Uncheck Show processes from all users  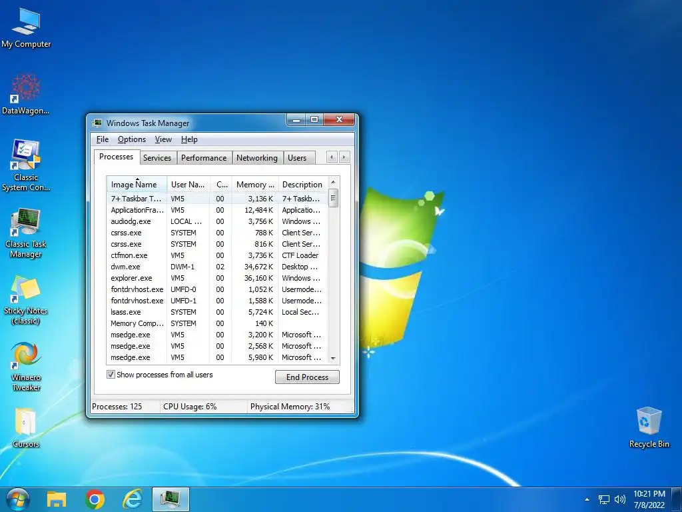coord(111,375)
